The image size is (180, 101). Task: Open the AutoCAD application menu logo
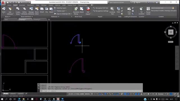pyautogui.click(x=3, y=3)
